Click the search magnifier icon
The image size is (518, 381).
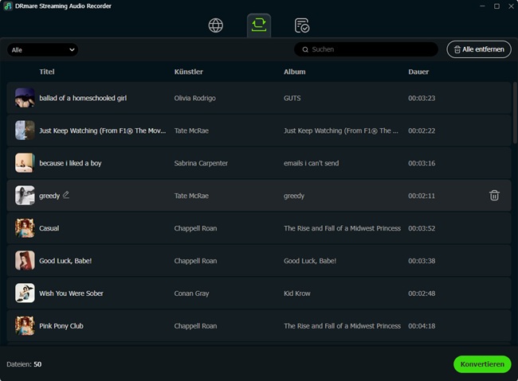pyautogui.click(x=305, y=49)
